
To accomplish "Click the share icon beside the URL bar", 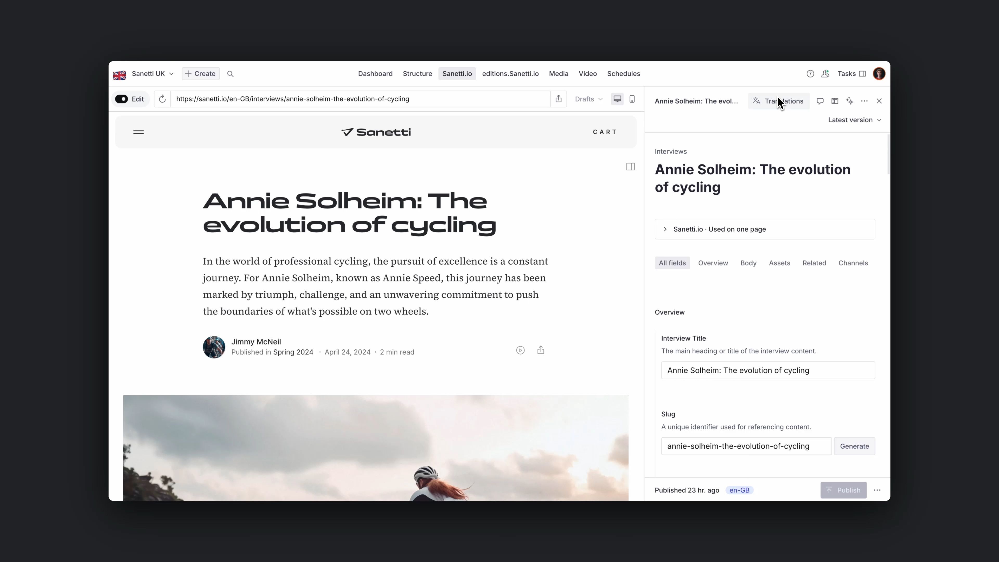I will coord(559,99).
